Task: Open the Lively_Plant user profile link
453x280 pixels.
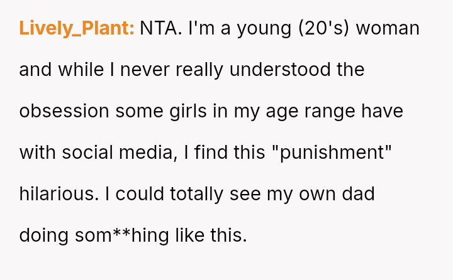Action: 77,28
